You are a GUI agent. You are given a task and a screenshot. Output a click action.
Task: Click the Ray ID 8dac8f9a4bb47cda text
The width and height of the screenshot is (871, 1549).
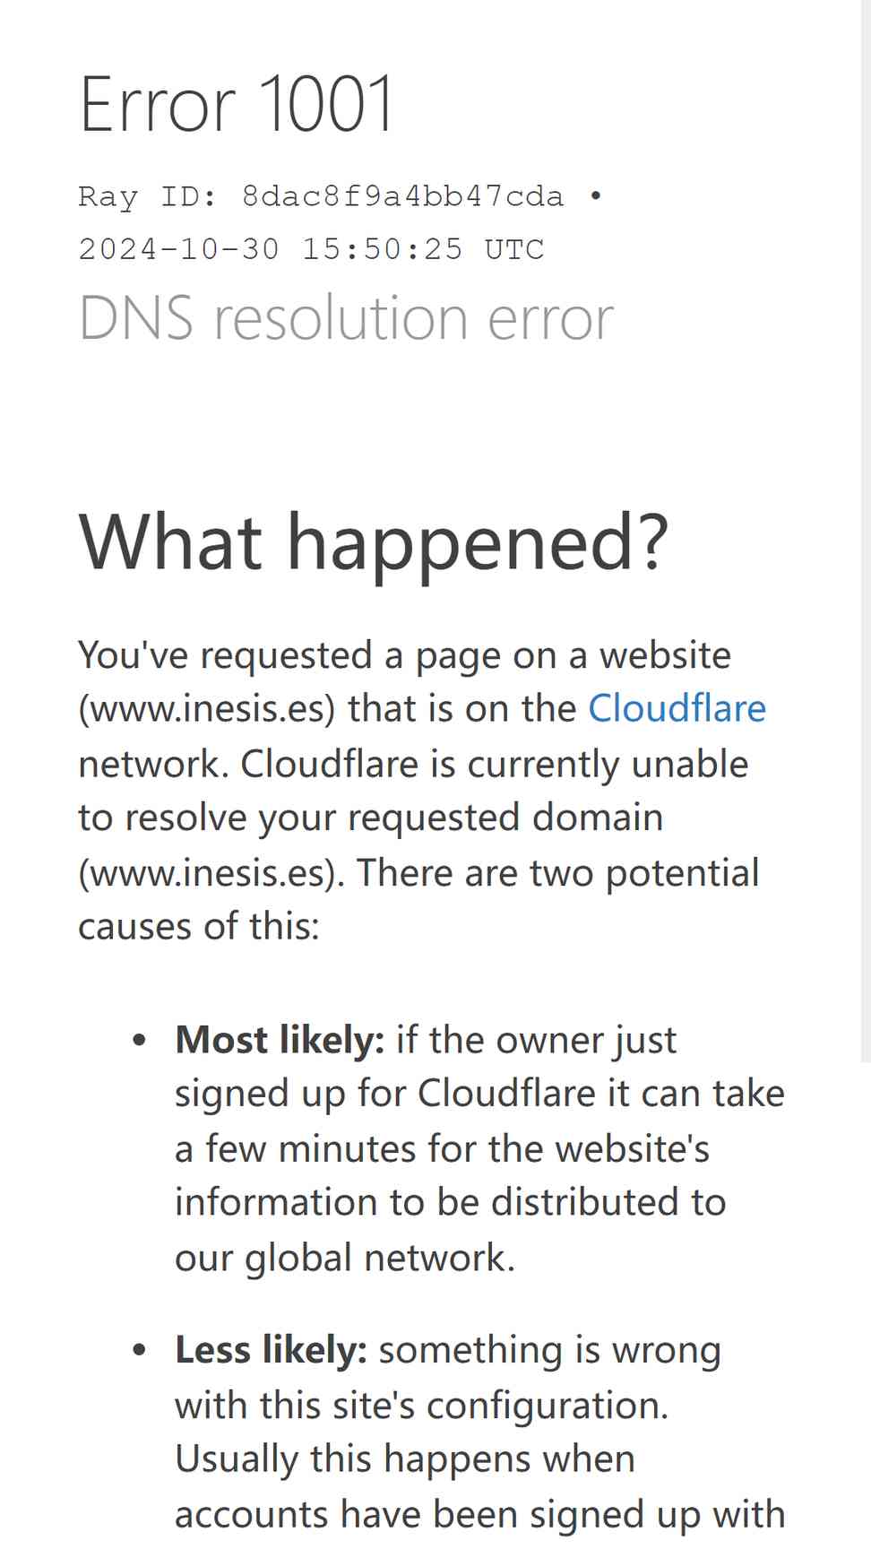pyautogui.click(x=321, y=196)
